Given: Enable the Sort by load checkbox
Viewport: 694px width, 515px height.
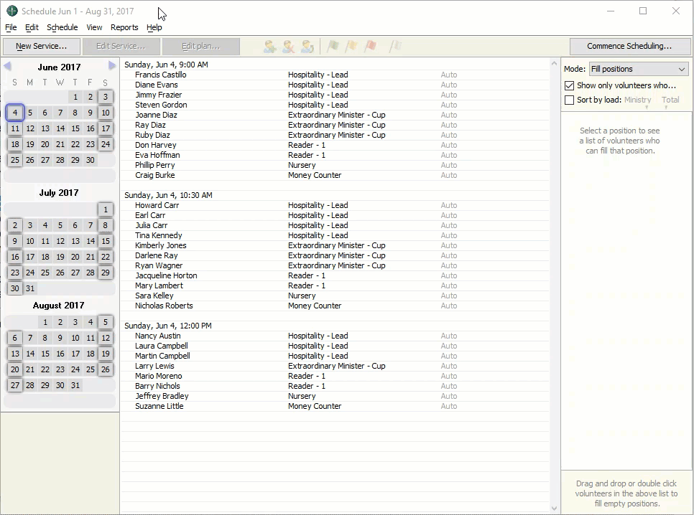Looking at the screenshot, I should 570,100.
